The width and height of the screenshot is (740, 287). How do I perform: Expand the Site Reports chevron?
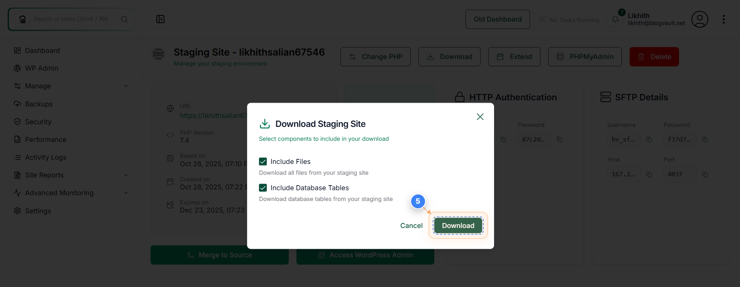coord(126,175)
